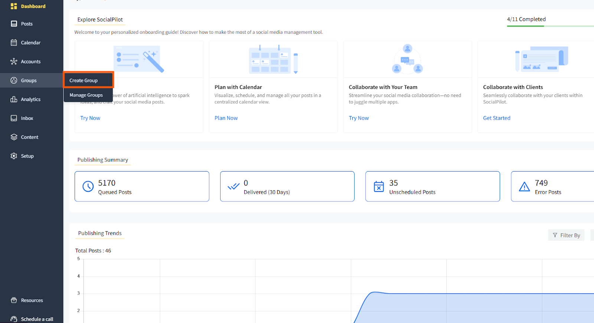
Task: Click the AI magic wand illustration
Action: pos(139,59)
